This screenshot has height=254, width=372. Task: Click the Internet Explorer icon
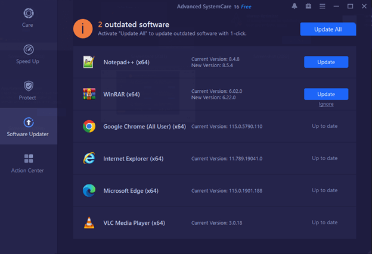(89, 158)
